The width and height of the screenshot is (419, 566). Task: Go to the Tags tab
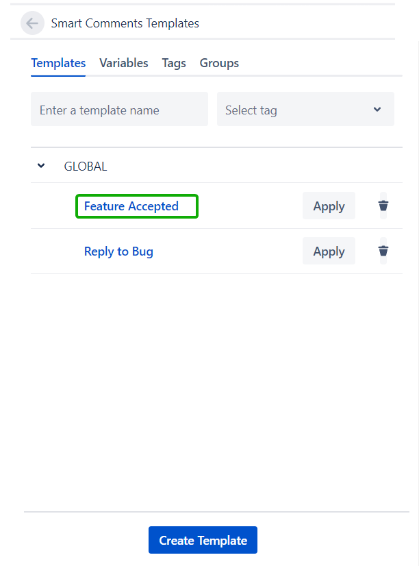click(174, 63)
